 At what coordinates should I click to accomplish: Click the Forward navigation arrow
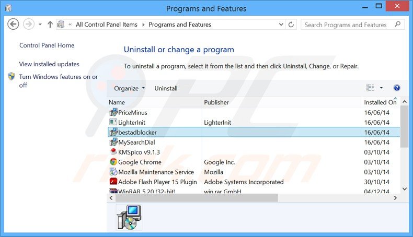29,25
